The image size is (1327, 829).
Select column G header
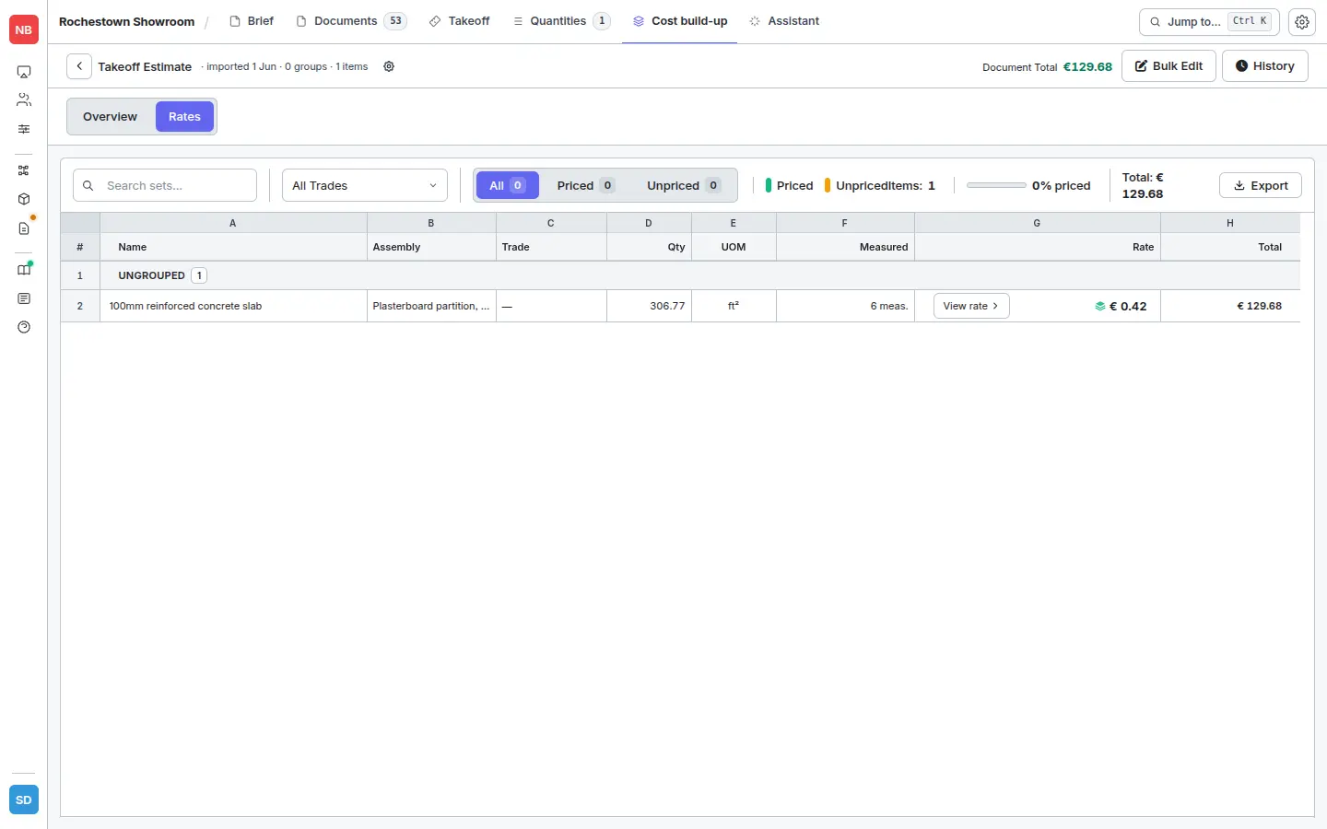(1038, 223)
